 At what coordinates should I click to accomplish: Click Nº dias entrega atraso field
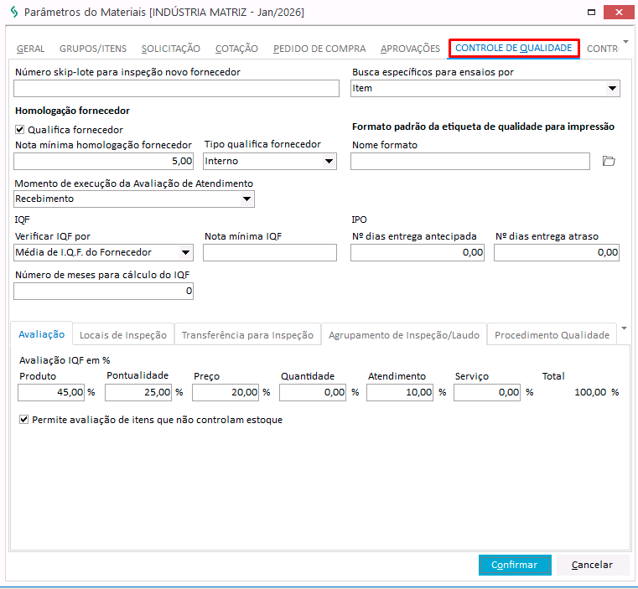coord(557,252)
